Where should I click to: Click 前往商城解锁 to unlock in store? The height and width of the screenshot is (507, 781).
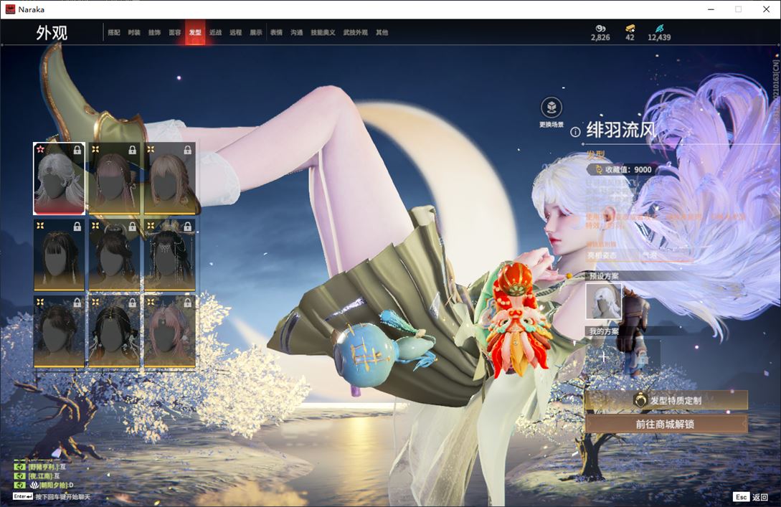[666, 424]
